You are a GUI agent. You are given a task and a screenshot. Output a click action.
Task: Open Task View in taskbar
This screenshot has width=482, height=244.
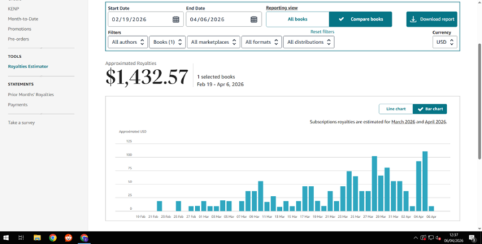tap(21, 238)
